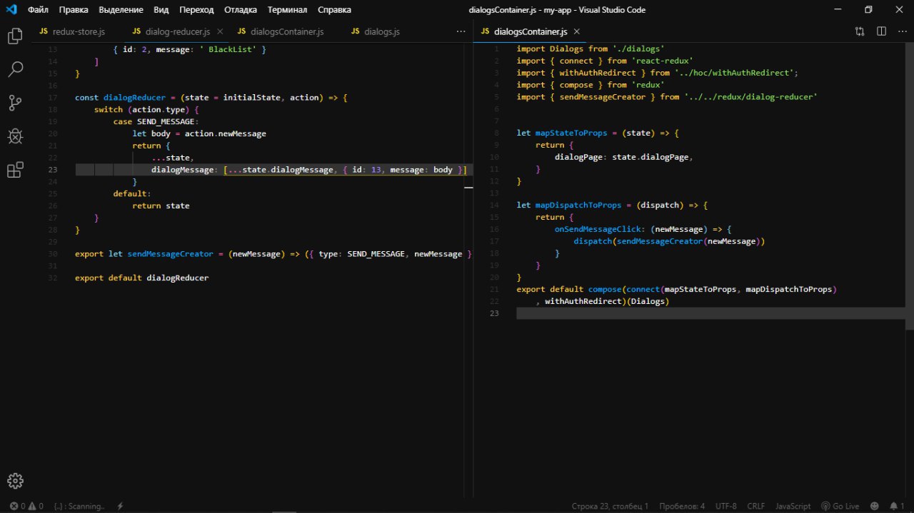Change CRLF end of line sequence

pyautogui.click(x=755, y=506)
